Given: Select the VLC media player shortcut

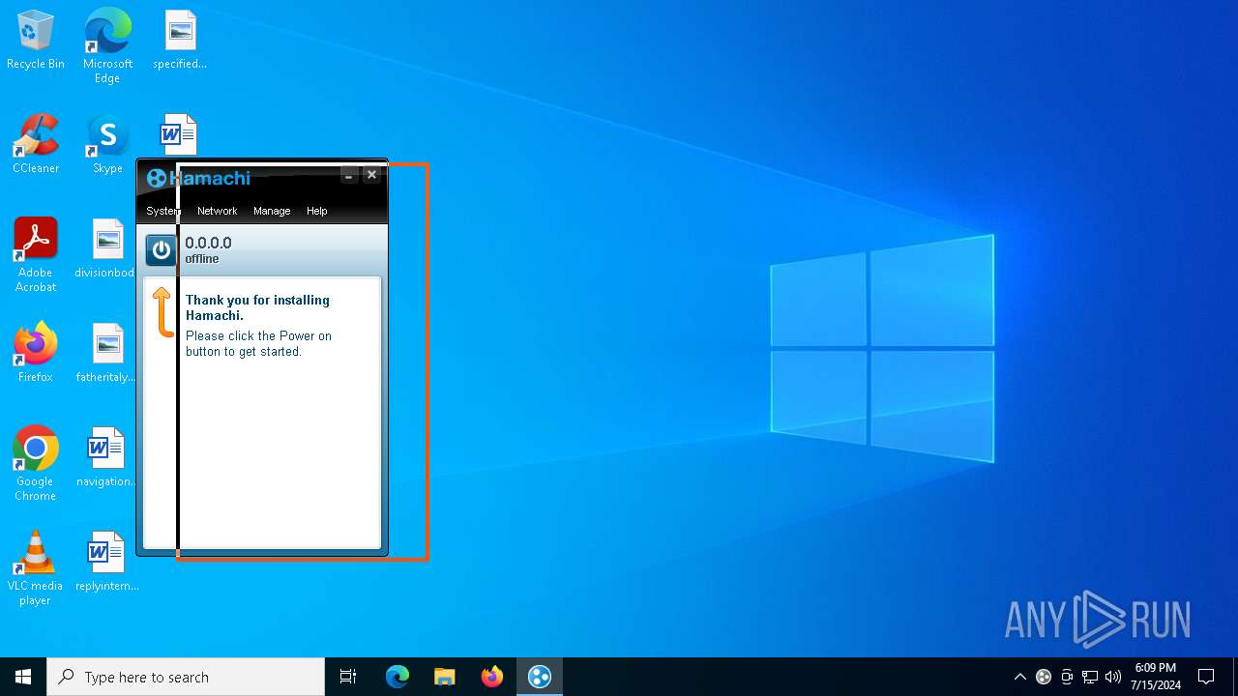Looking at the screenshot, I should point(36,568).
